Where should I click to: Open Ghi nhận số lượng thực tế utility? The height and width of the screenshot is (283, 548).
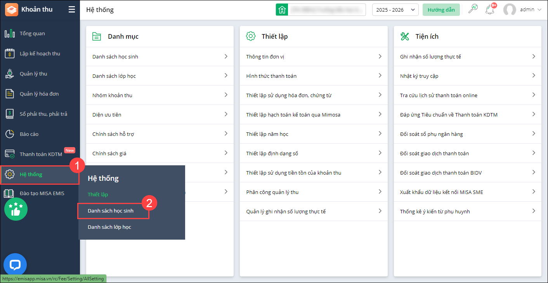point(468,57)
